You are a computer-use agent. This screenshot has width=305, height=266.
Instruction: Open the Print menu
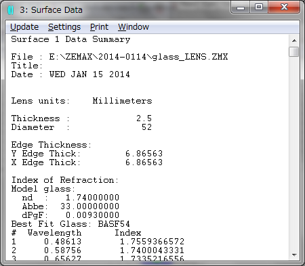99,27
